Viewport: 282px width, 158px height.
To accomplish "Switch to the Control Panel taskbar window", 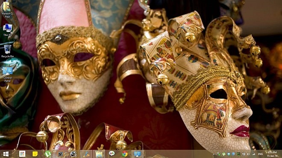I will tap(138, 154).
